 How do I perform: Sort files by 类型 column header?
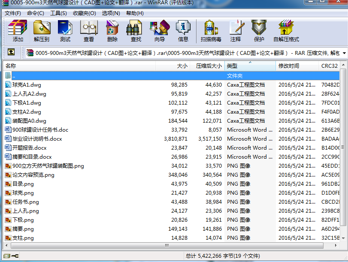tap(250, 66)
